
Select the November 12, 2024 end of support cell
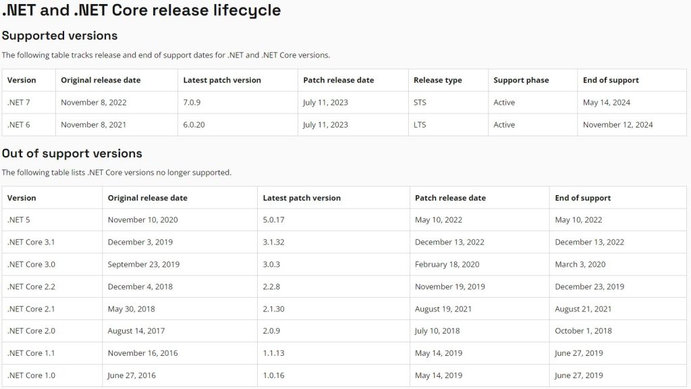617,125
